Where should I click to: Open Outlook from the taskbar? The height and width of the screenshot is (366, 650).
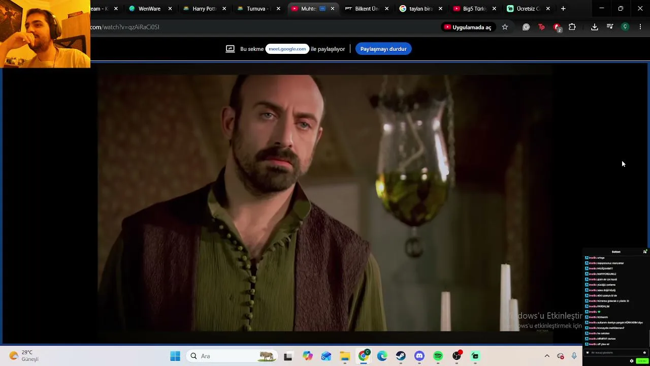pos(326,356)
